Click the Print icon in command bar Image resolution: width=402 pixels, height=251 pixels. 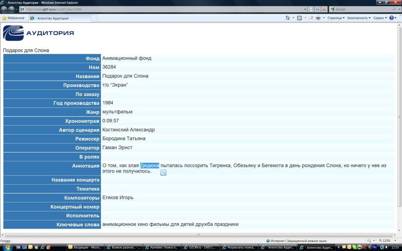(x=318, y=18)
